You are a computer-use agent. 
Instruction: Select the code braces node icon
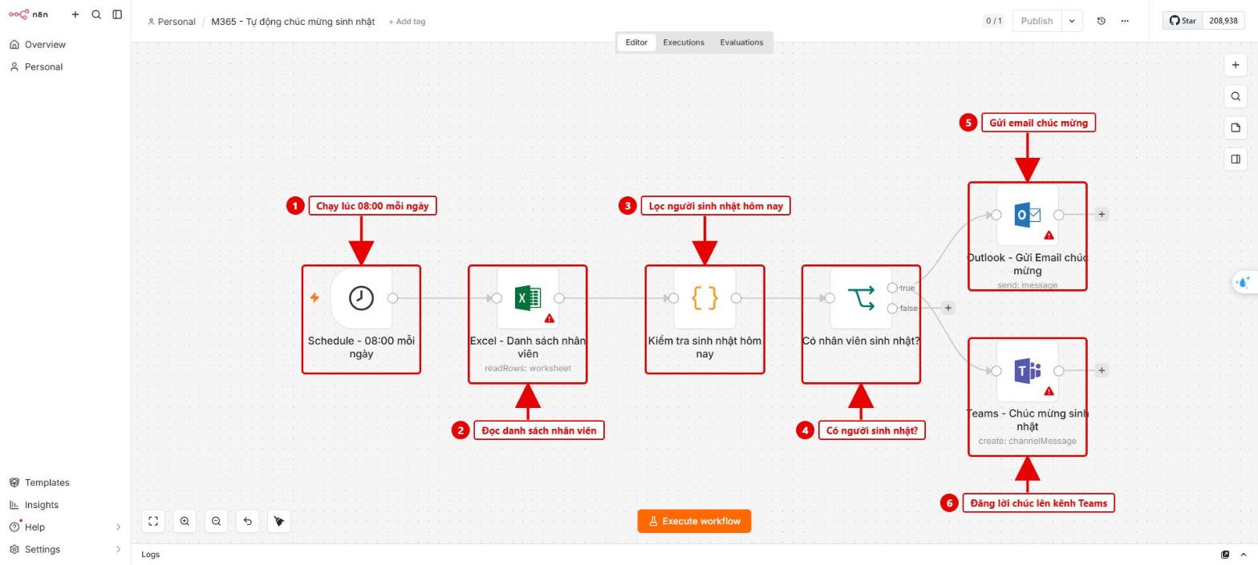[704, 298]
